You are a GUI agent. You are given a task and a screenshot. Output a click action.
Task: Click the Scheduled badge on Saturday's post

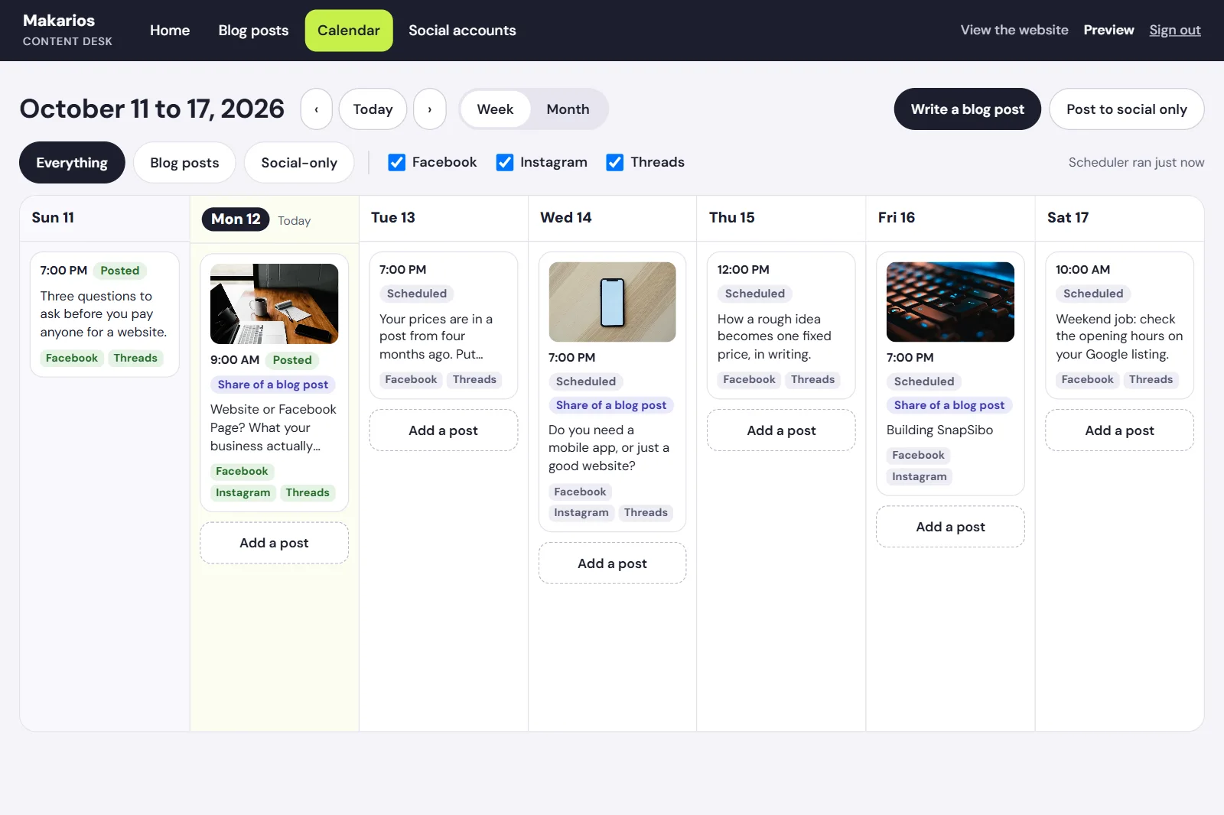[1093, 294]
